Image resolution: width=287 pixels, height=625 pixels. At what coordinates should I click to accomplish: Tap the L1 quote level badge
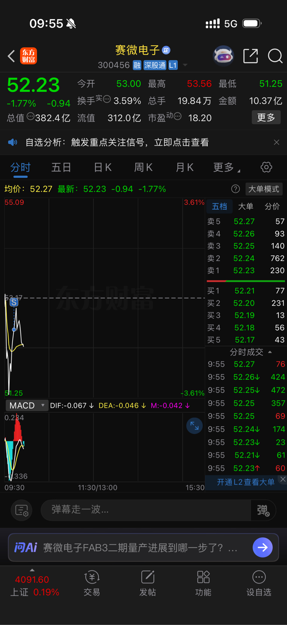coord(173,65)
